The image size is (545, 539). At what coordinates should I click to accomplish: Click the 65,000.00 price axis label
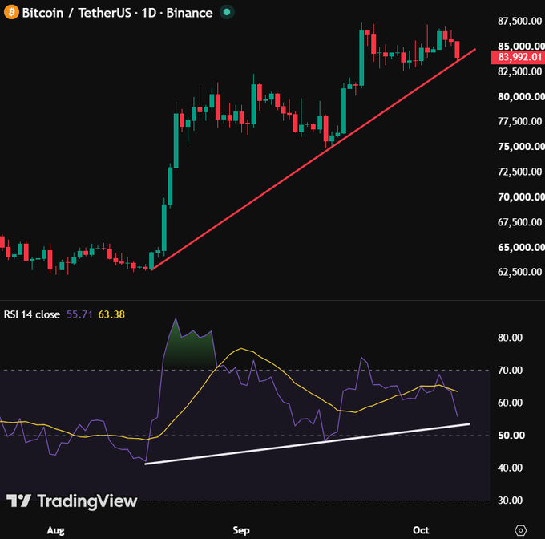(521, 247)
